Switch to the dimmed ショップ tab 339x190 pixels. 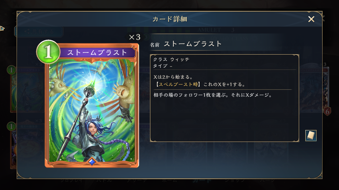pos(234,181)
